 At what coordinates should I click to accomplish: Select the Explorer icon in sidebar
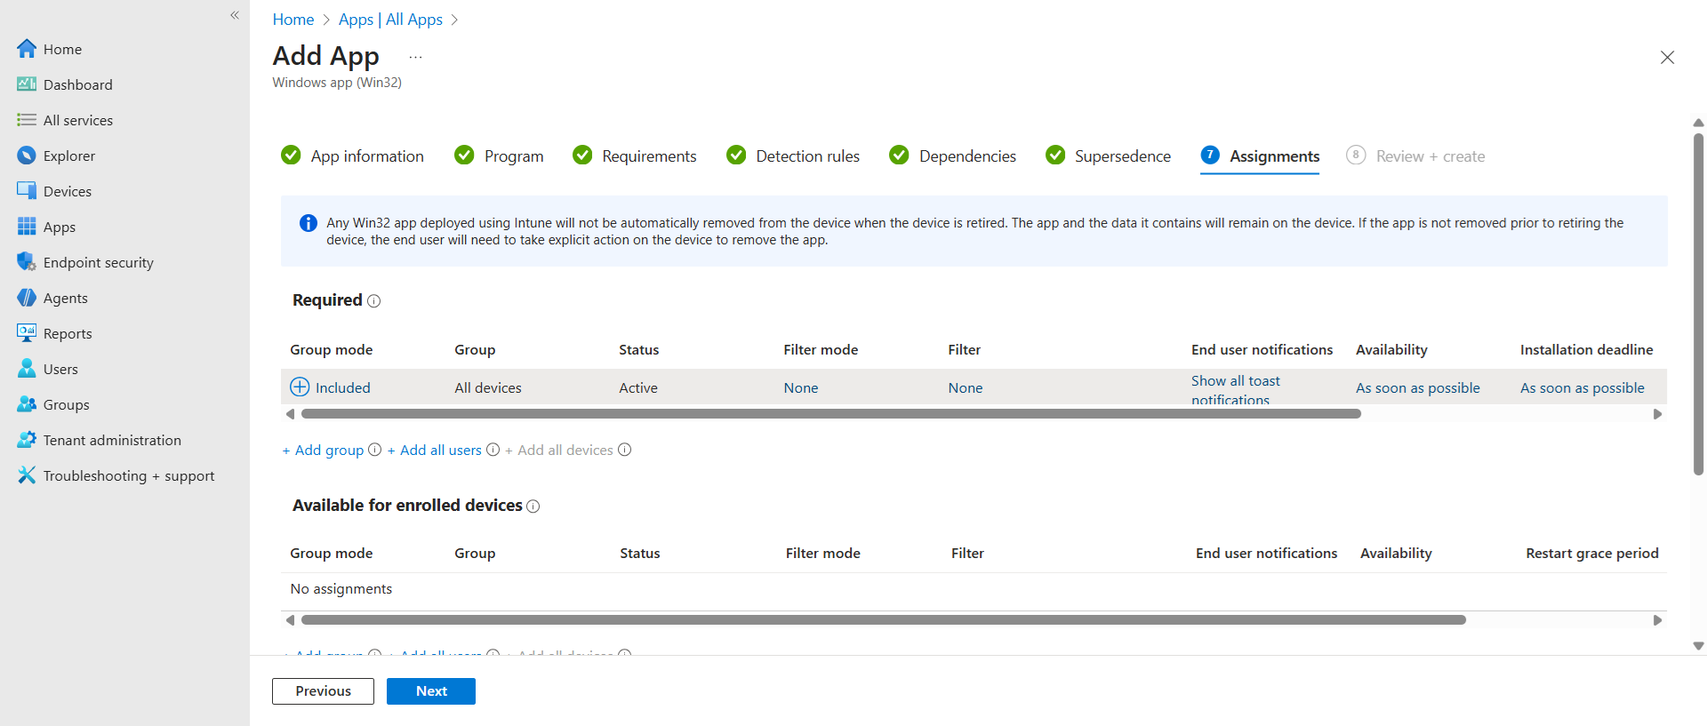(x=26, y=156)
